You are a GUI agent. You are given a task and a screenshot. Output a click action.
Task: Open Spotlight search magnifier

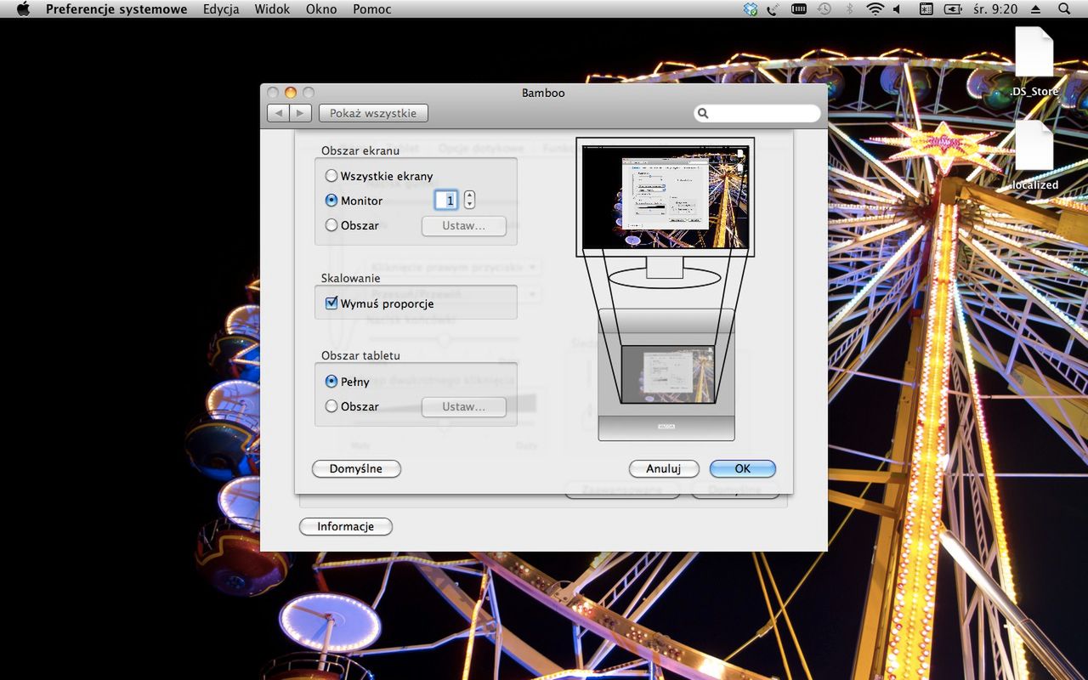(1064, 9)
